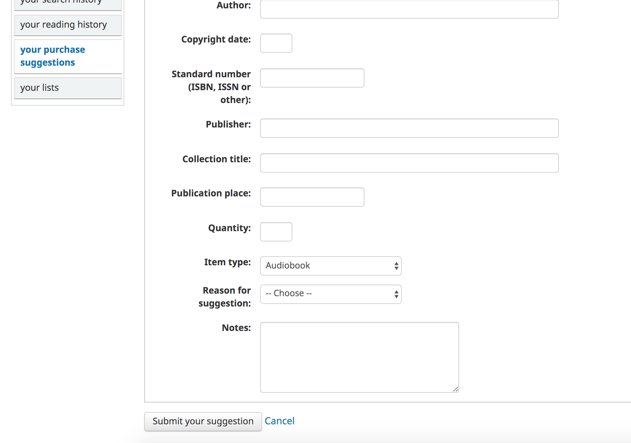The height and width of the screenshot is (443, 631).
Task: Open the Item type Audiobook dropdown
Action: (330, 266)
